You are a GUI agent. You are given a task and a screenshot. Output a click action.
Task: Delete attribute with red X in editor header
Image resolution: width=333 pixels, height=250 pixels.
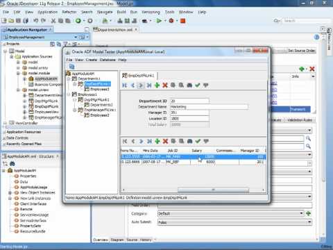point(312,69)
